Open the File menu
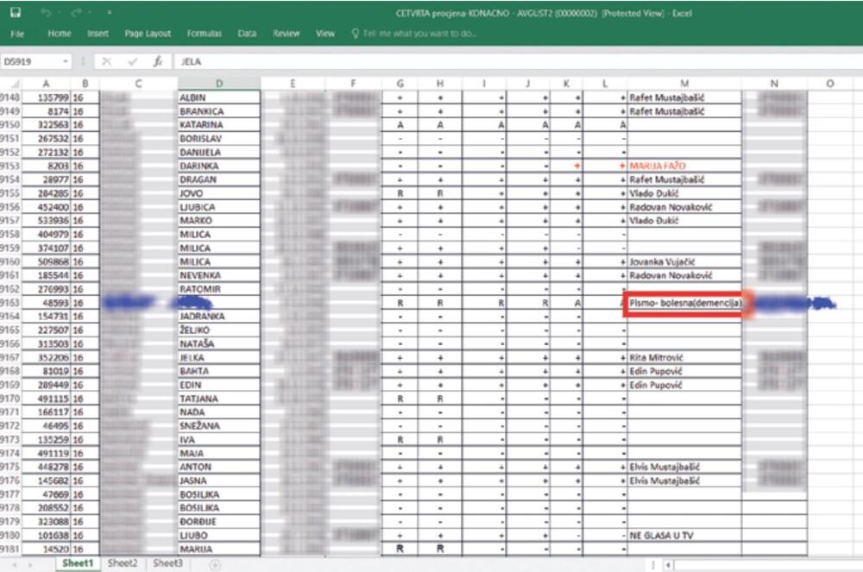 17,34
